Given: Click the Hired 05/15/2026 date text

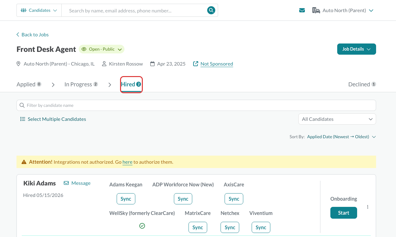Looking at the screenshot, I should point(43,195).
